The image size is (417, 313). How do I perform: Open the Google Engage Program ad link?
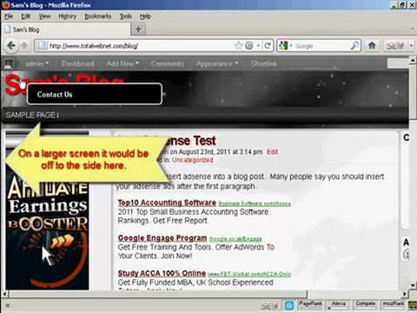(162, 238)
